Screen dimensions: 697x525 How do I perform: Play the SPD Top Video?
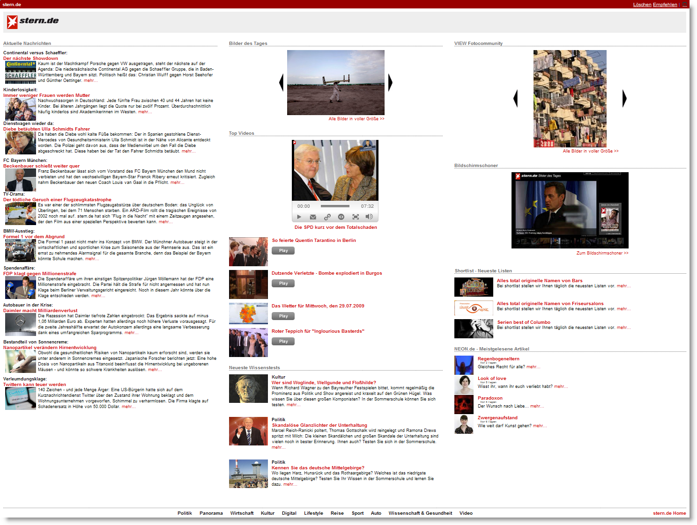pos(299,217)
